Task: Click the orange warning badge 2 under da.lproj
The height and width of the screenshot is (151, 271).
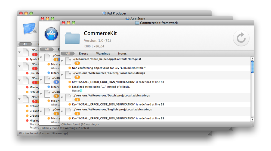Action: (77, 77)
